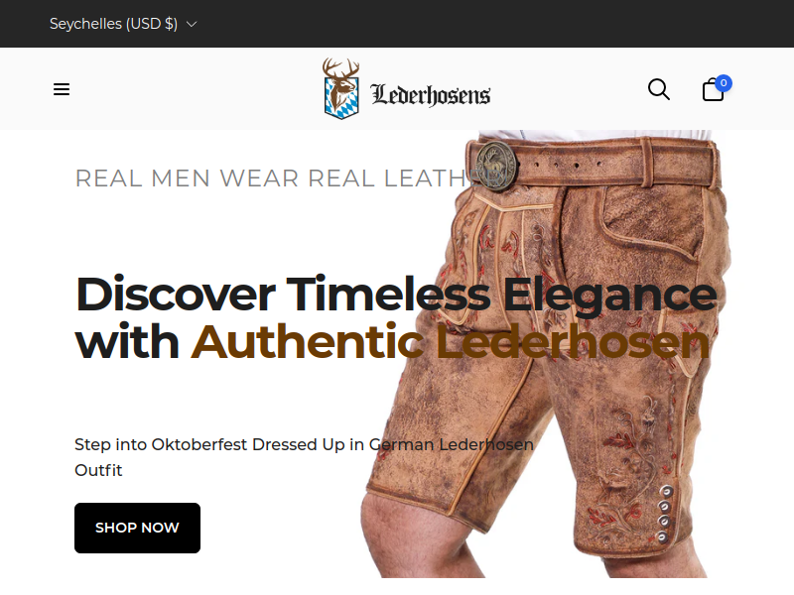Screen dimensions: 794x595
Task: Open the shopping bag cart icon
Action: (713, 90)
